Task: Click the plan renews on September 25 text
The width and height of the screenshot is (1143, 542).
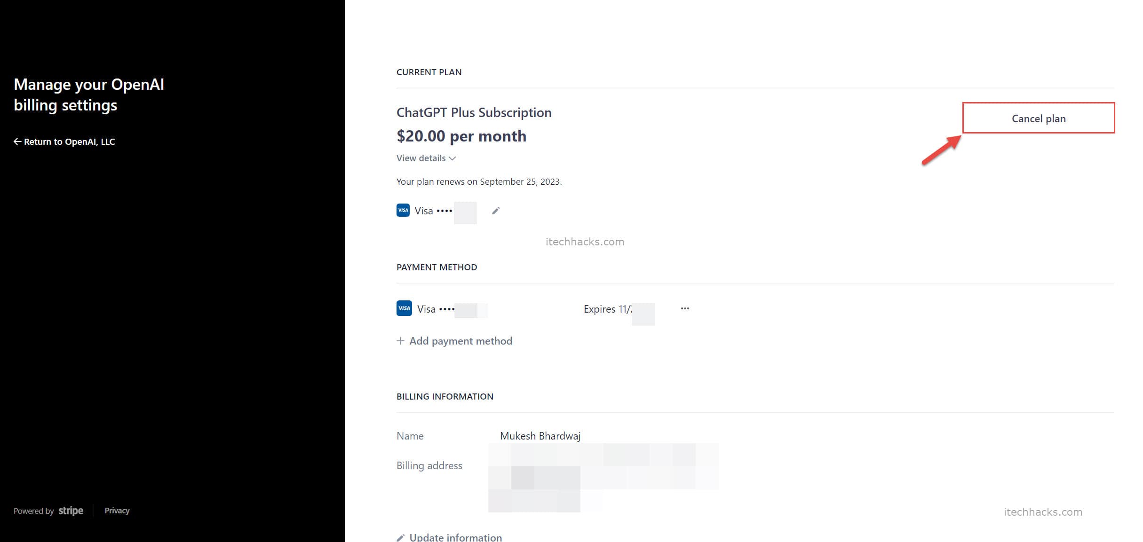Action: point(479,181)
